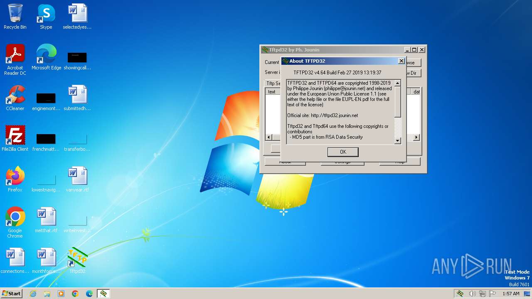Click Tftpd32 taskbar button

coord(103,294)
